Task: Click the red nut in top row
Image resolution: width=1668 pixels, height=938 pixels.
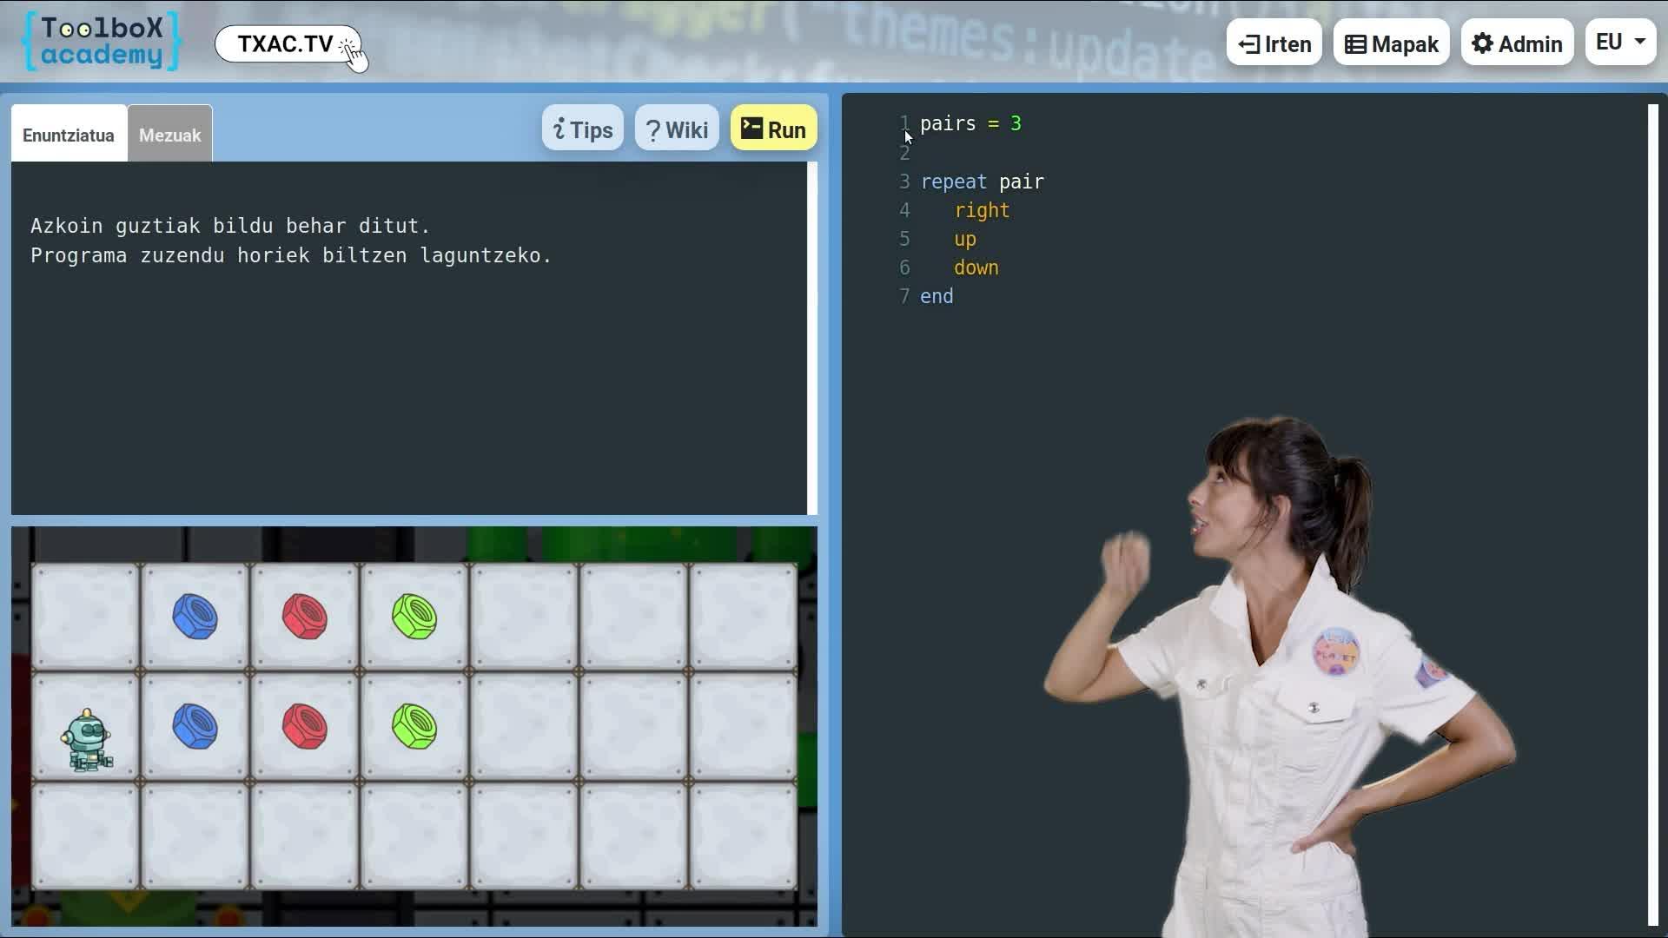Action: coord(305,617)
